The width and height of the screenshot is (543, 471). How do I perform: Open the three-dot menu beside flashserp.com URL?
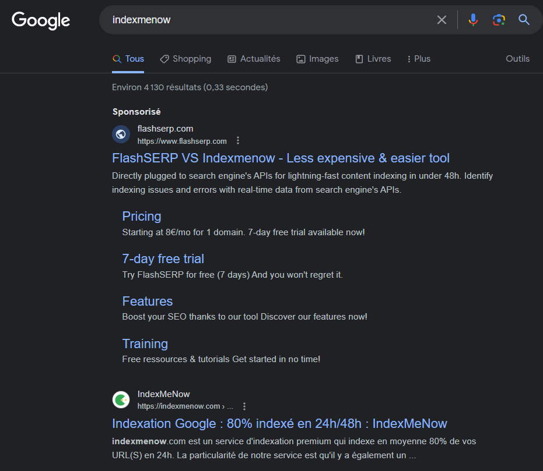(x=237, y=140)
